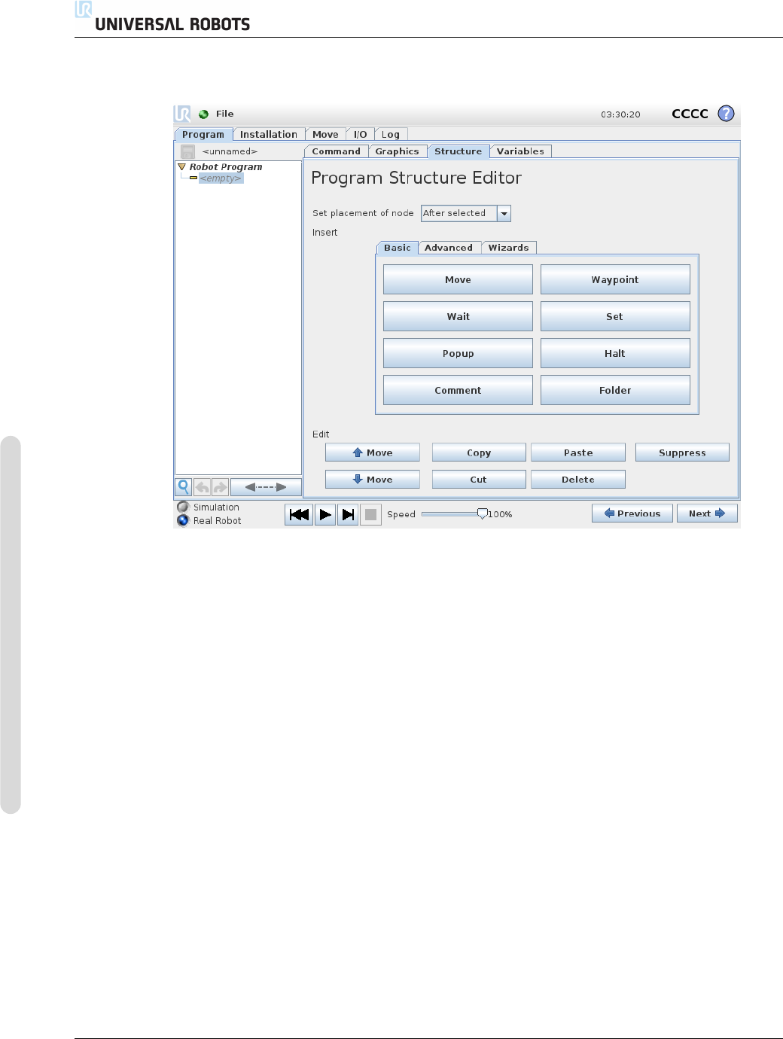The width and height of the screenshot is (783, 1039).
Task: Insert a Waypoint node
Action: pyautogui.click(x=615, y=279)
